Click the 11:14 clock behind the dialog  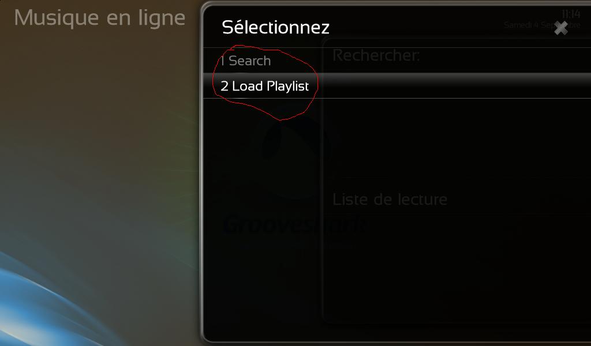click(x=571, y=14)
